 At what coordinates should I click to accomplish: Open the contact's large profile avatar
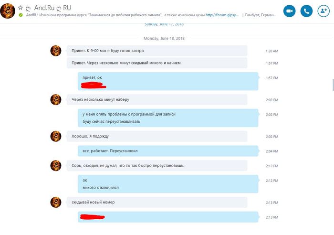pos(8,11)
